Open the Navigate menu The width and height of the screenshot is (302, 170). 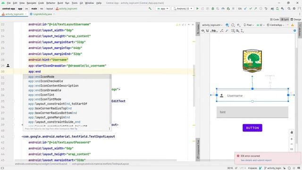pos(32,3)
